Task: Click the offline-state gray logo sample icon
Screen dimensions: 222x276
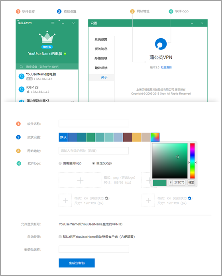Action: [x=106, y=198]
